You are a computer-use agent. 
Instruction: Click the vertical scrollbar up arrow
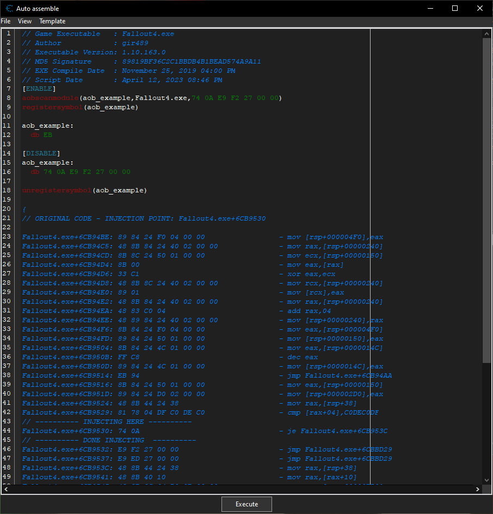point(486,34)
